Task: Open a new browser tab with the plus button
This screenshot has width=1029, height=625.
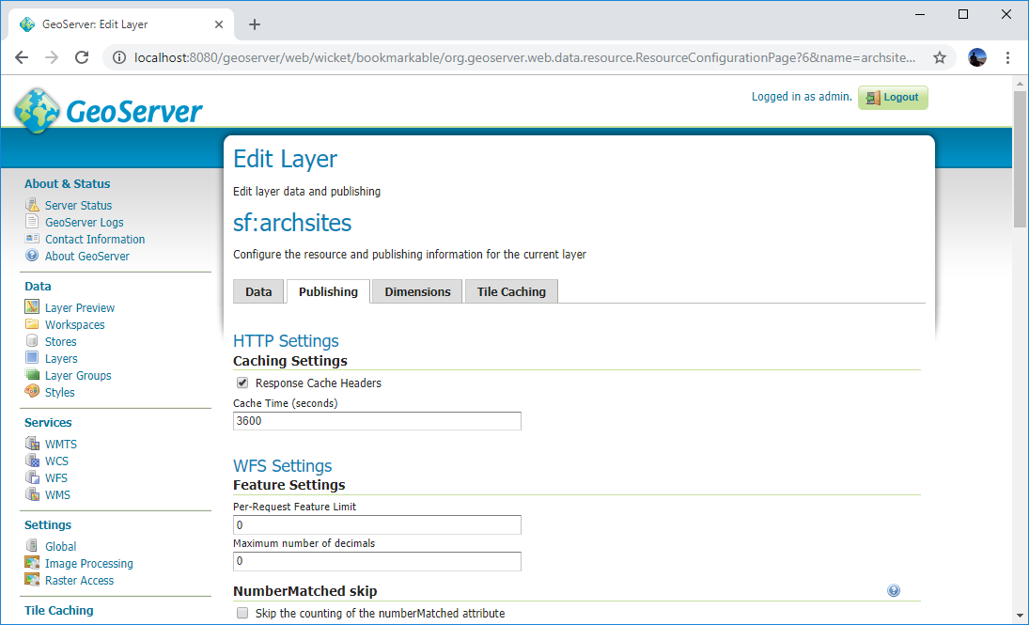Action: click(x=255, y=24)
